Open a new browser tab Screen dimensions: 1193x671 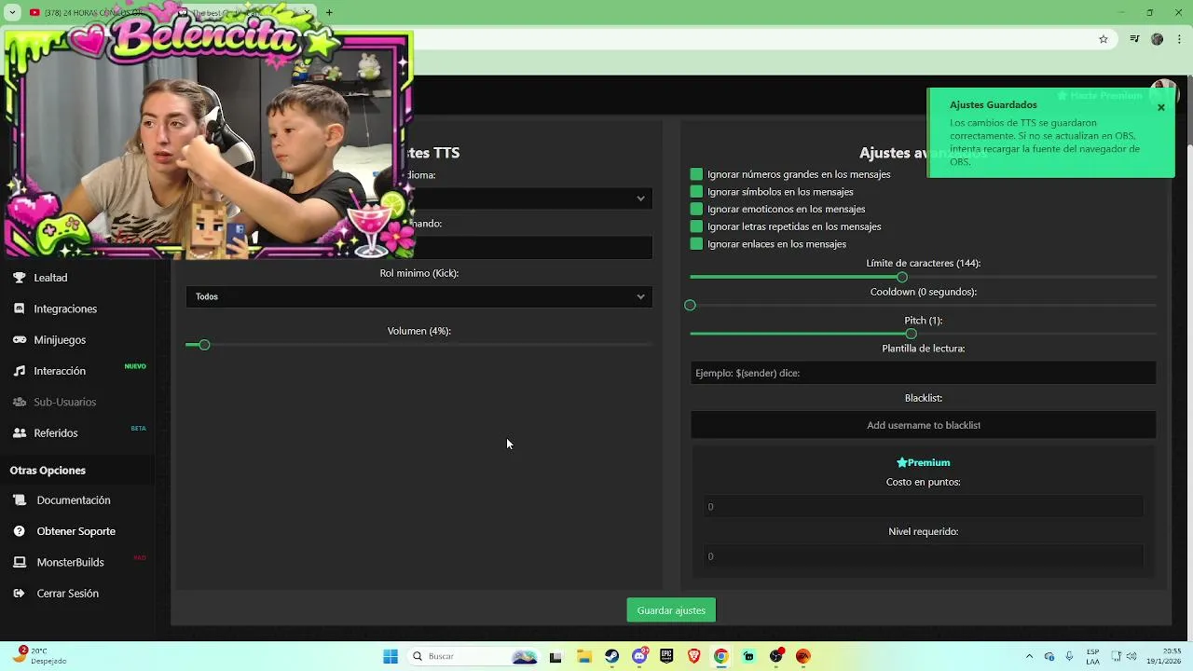click(329, 12)
